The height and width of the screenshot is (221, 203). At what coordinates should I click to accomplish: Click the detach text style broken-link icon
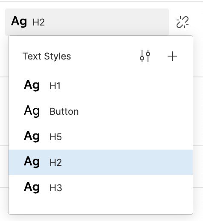pos(183,22)
